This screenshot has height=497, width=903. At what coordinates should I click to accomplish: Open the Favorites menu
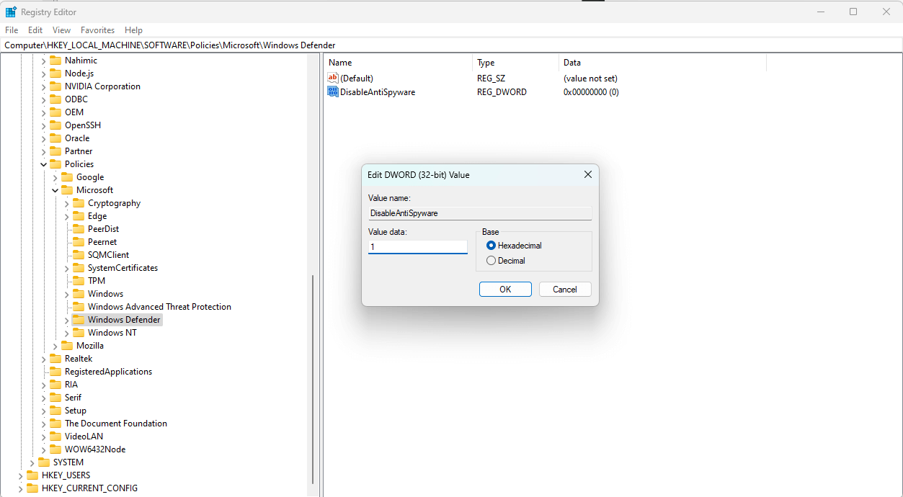click(x=97, y=30)
